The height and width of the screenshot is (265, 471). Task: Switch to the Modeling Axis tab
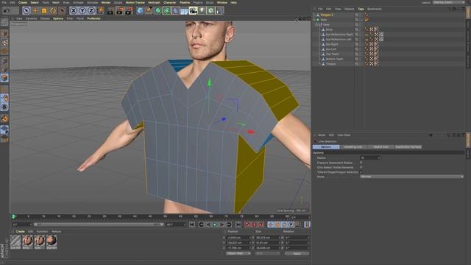(x=353, y=147)
